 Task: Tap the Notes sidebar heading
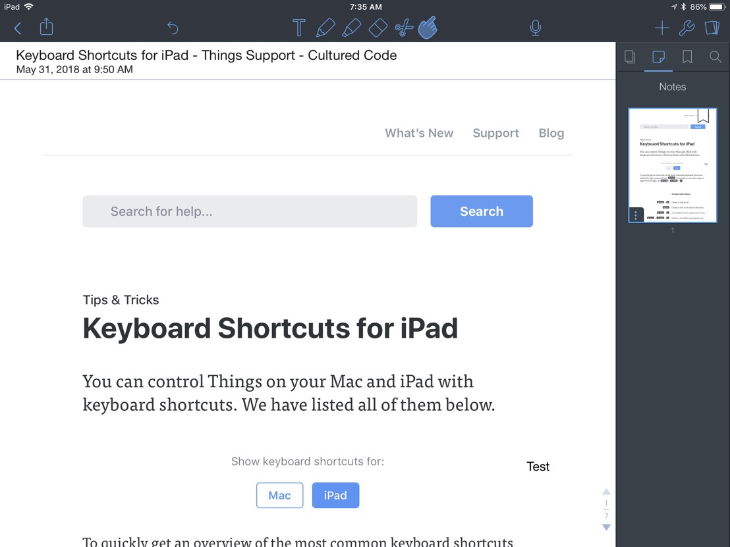[x=672, y=87]
